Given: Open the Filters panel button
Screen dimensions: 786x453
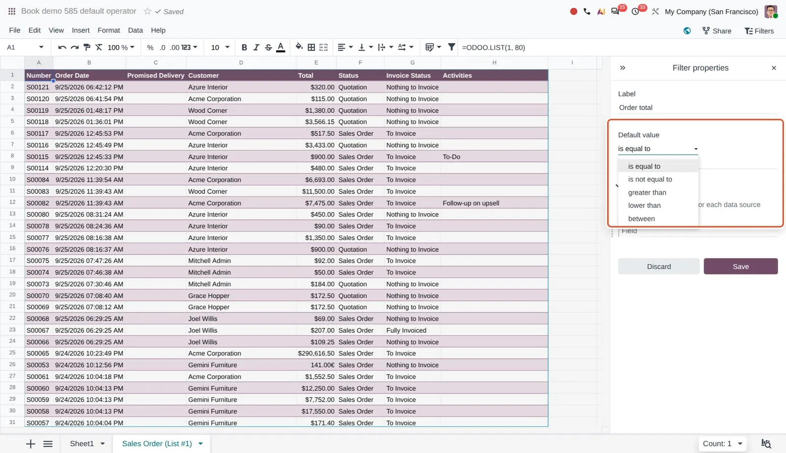Looking at the screenshot, I should [x=759, y=31].
